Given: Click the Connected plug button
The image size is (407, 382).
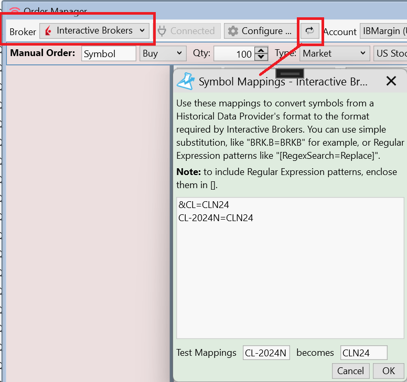Looking at the screenshot, I should pyautogui.click(x=189, y=31).
